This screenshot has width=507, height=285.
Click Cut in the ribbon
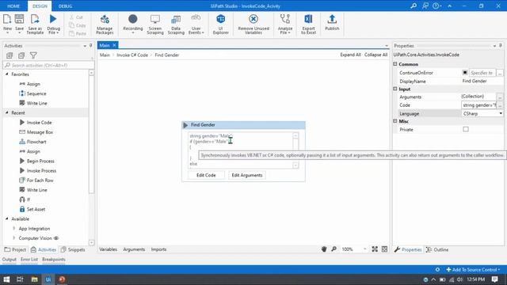(x=76, y=17)
